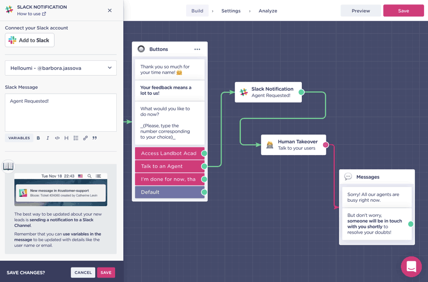Viewport: 428px width, 282px height.
Task: Close the Slack Notification panel
Action: tap(110, 10)
